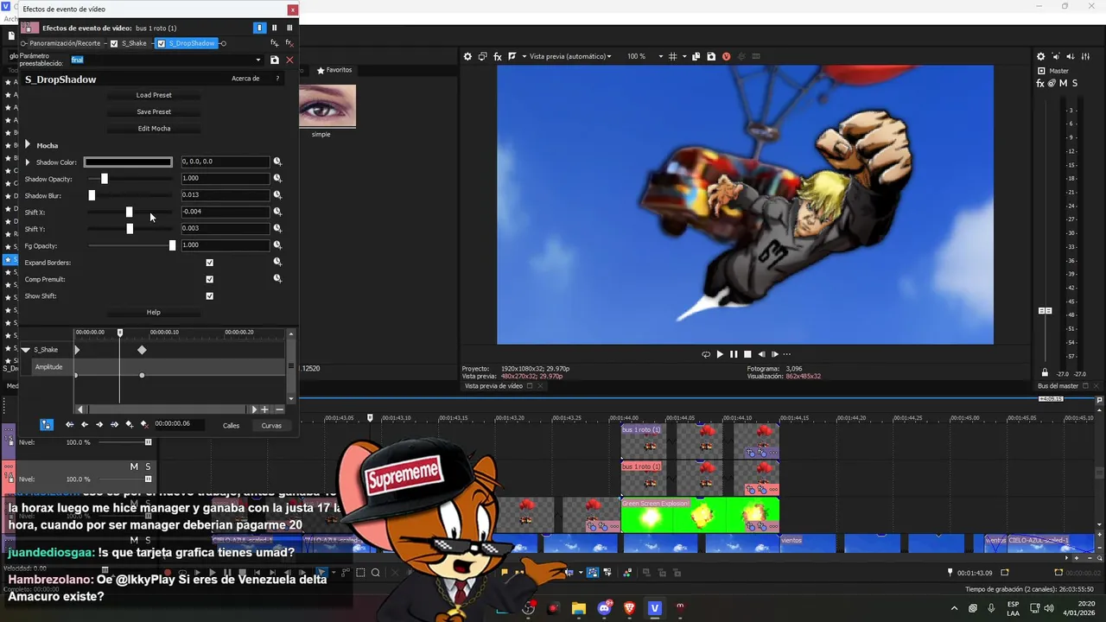Animate Shift Y with its clock icon
Screen dimensions: 1106x622
[277, 228]
